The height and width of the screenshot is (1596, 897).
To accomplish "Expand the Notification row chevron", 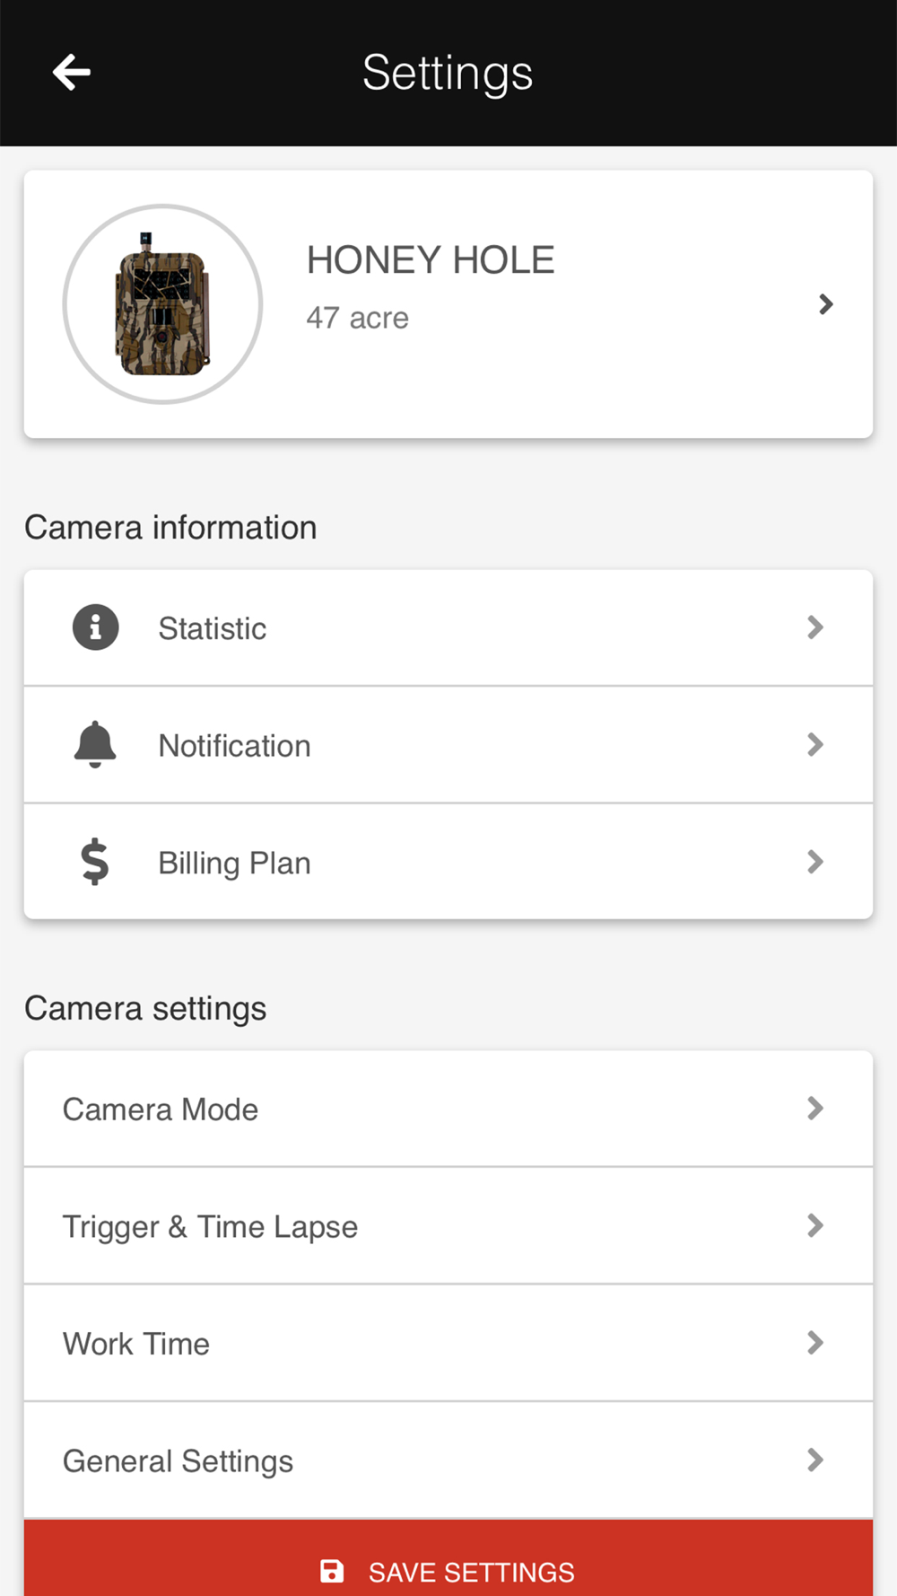I will click(x=814, y=744).
